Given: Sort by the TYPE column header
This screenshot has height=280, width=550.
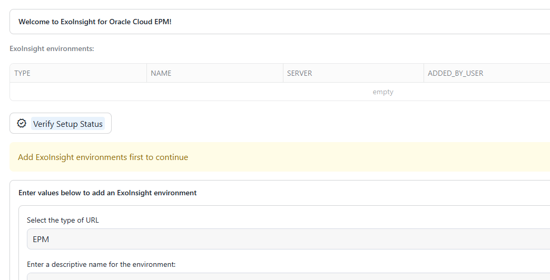Looking at the screenshot, I should tap(22, 73).
